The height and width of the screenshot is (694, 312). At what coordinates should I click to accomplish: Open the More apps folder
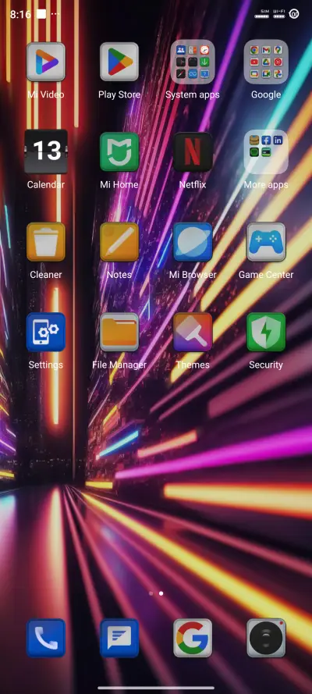coord(266,151)
